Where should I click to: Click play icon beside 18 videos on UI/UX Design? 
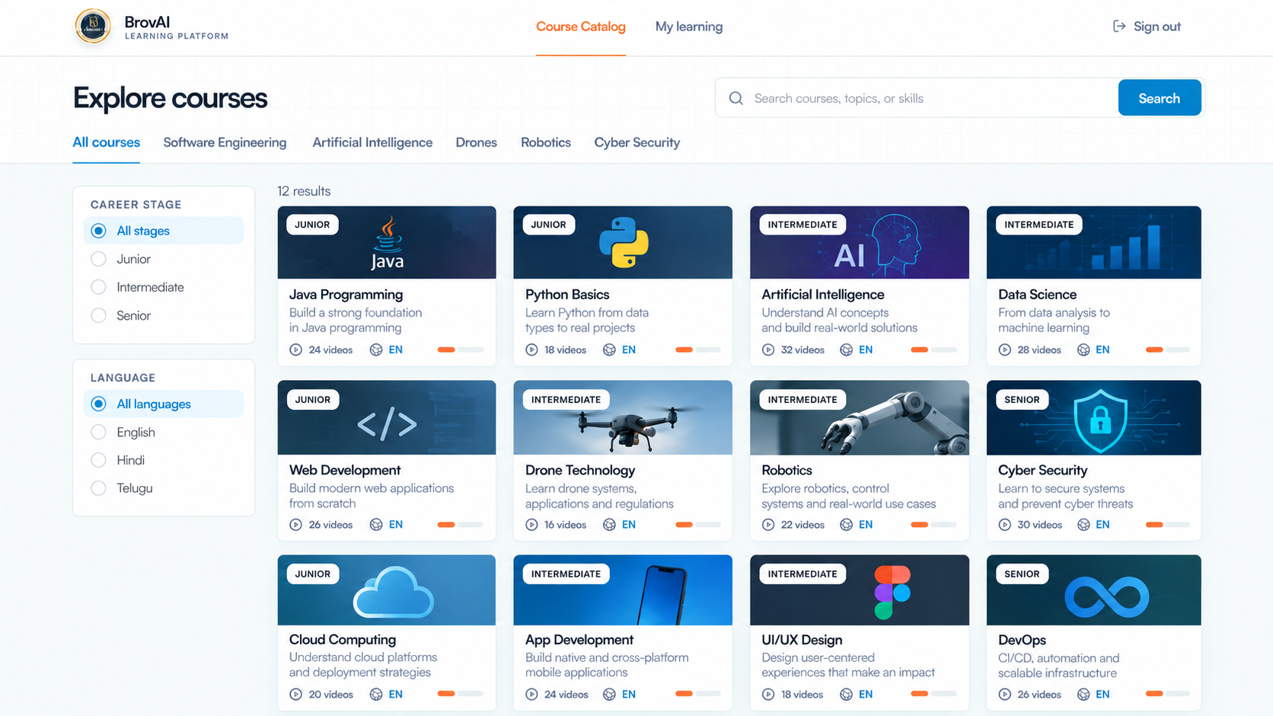(768, 694)
